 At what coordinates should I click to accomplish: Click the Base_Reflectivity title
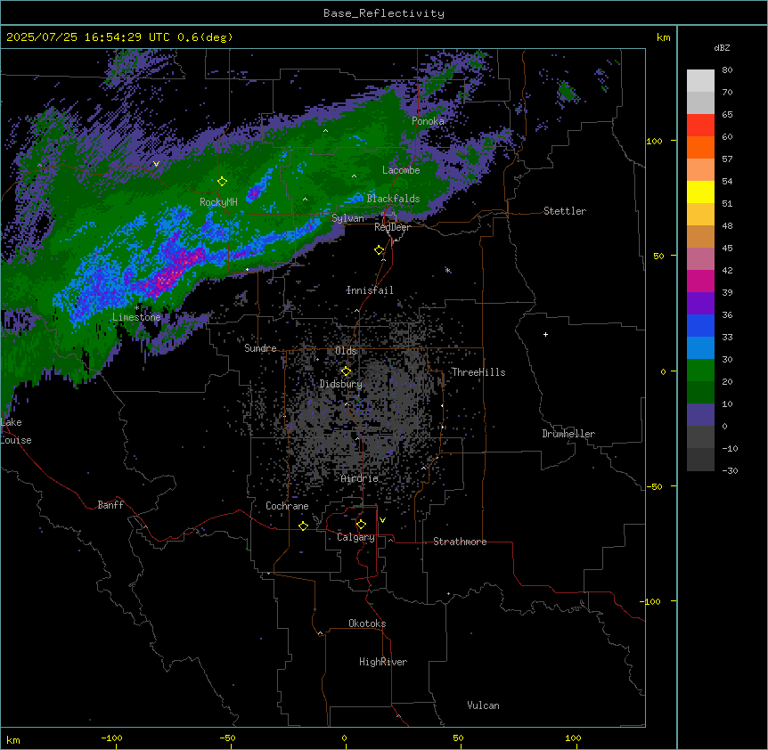click(384, 13)
